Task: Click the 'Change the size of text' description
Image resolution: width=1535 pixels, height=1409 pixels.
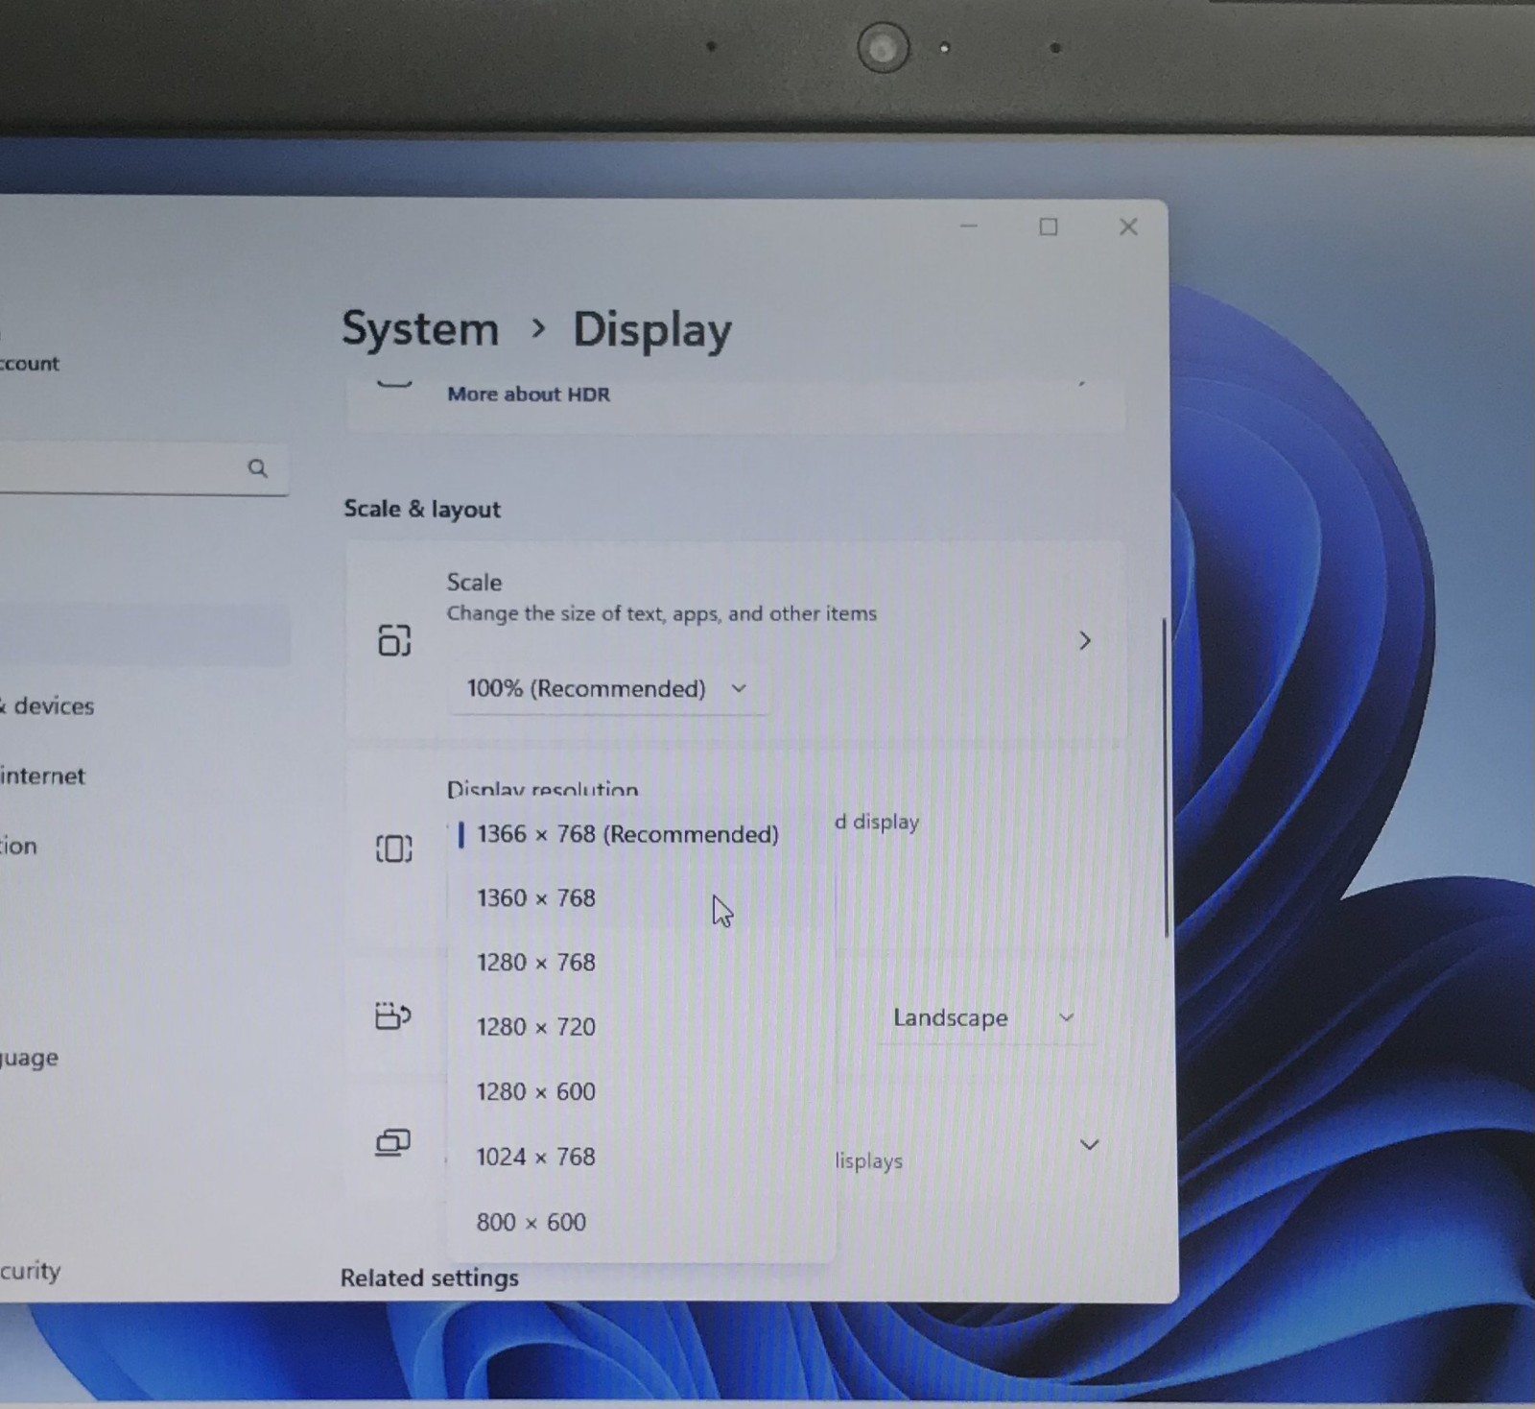Action: (x=661, y=614)
